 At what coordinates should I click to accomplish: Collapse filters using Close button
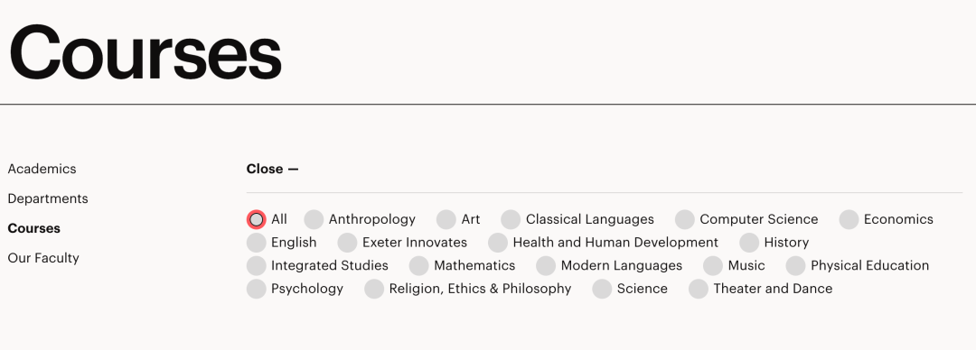(x=273, y=169)
